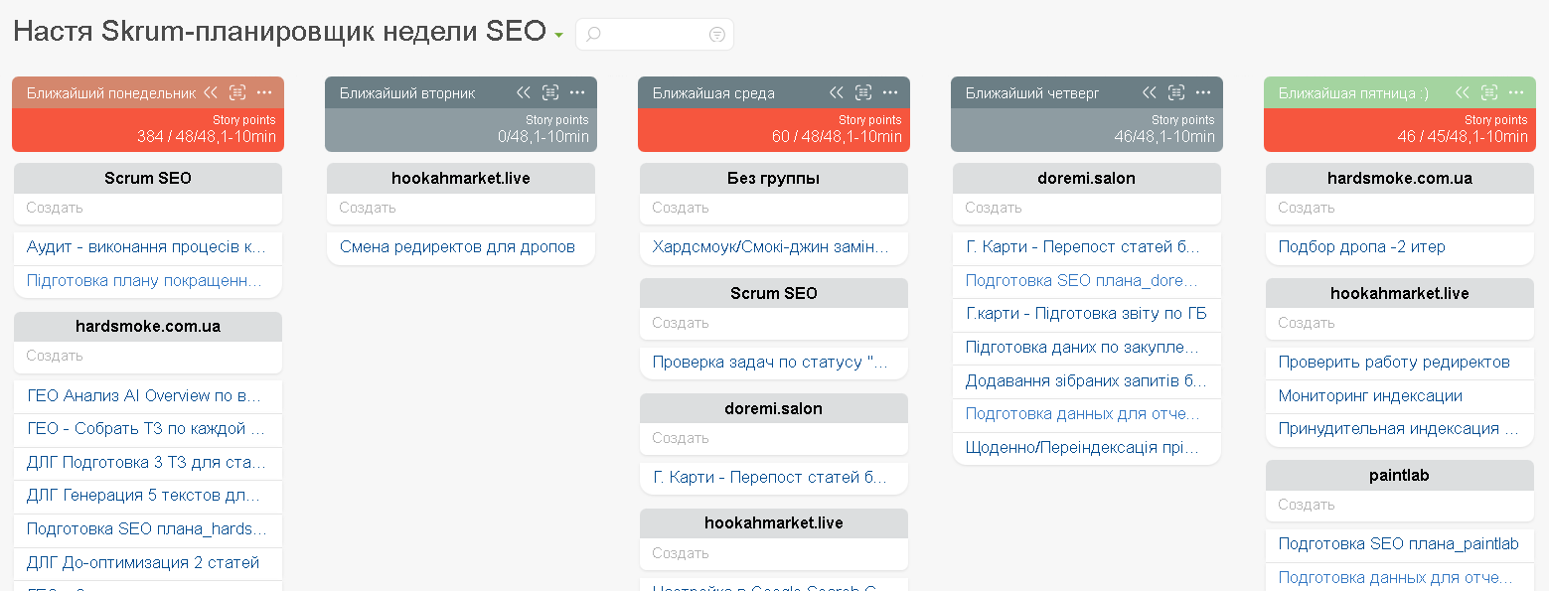Image resolution: width=1549 pixels, height=591 pixels.
Task: Open more options for Ближайший вторник
Action: coord(577,92)
